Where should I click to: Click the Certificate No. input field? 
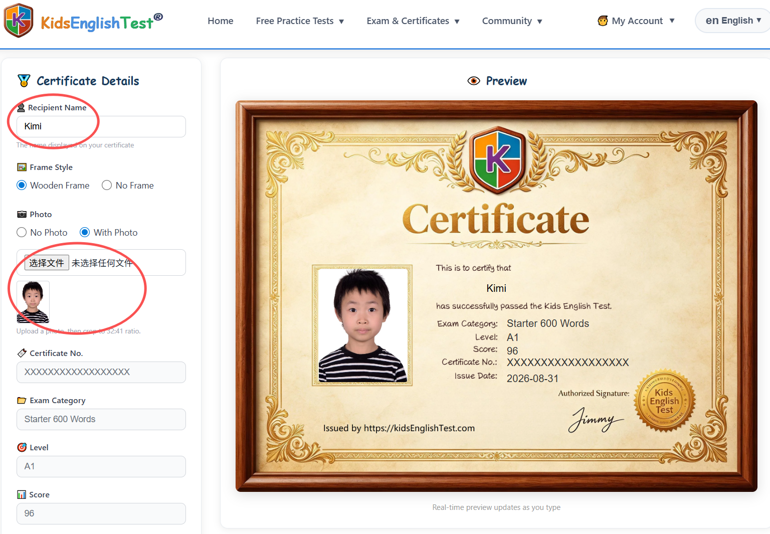click(101, 372)
